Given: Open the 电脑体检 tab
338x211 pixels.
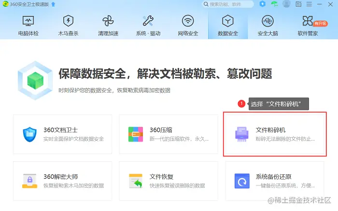Looking at the screenshot, I should [x=28, y=26].
